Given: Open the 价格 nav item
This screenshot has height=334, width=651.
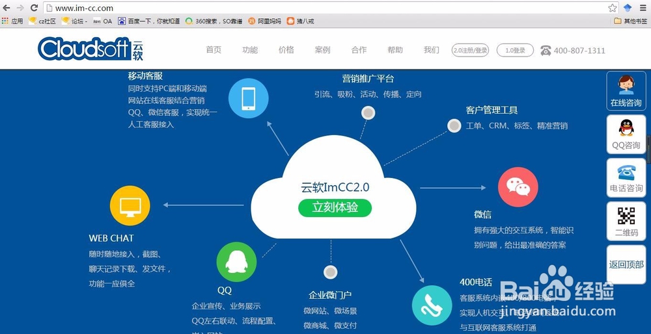Looking at the screenshot, I should 286,50.
